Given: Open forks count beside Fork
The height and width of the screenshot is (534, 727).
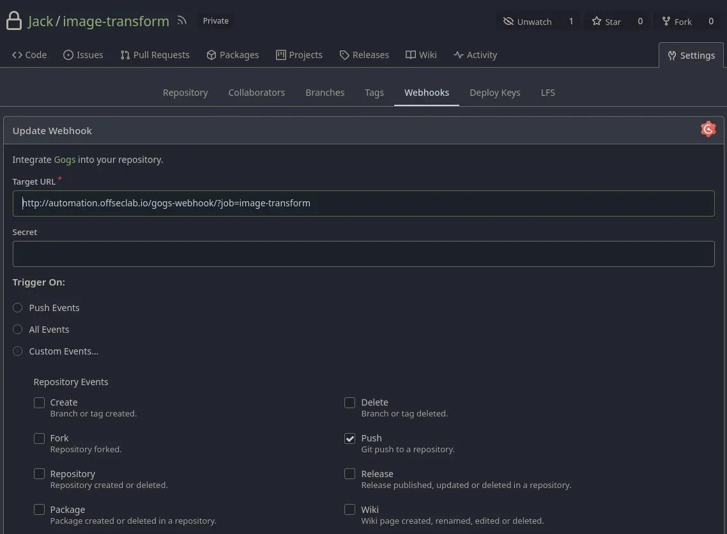Looking at the screenshot, I should click(x=711, y=21).
